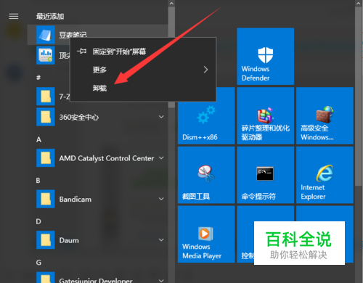Click the Bandicam folder icon
The width and height of the screenshot is (363, 283).
click(x=46, y=199)
